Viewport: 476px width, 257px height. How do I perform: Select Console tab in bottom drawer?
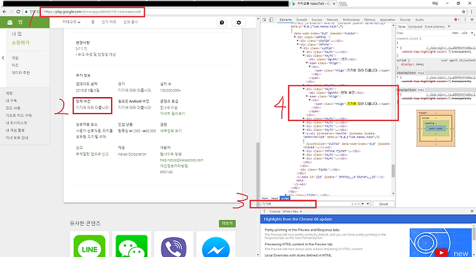click(x=275, y=211)
